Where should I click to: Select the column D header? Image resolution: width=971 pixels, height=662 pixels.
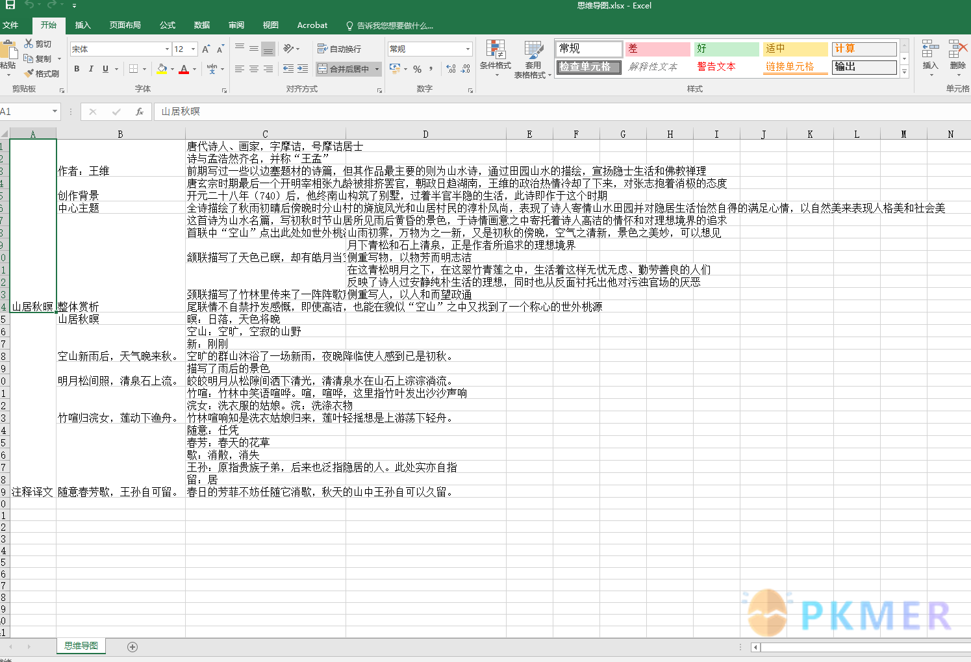(x=425, y=134)
